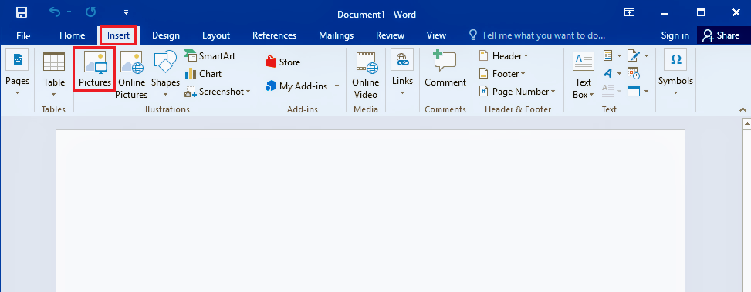Open the Layout tab

click(216, 35)
